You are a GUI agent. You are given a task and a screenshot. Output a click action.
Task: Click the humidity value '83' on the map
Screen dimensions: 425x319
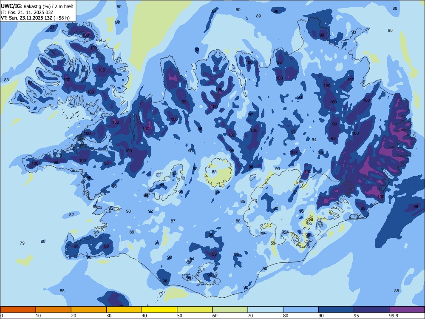6,80
